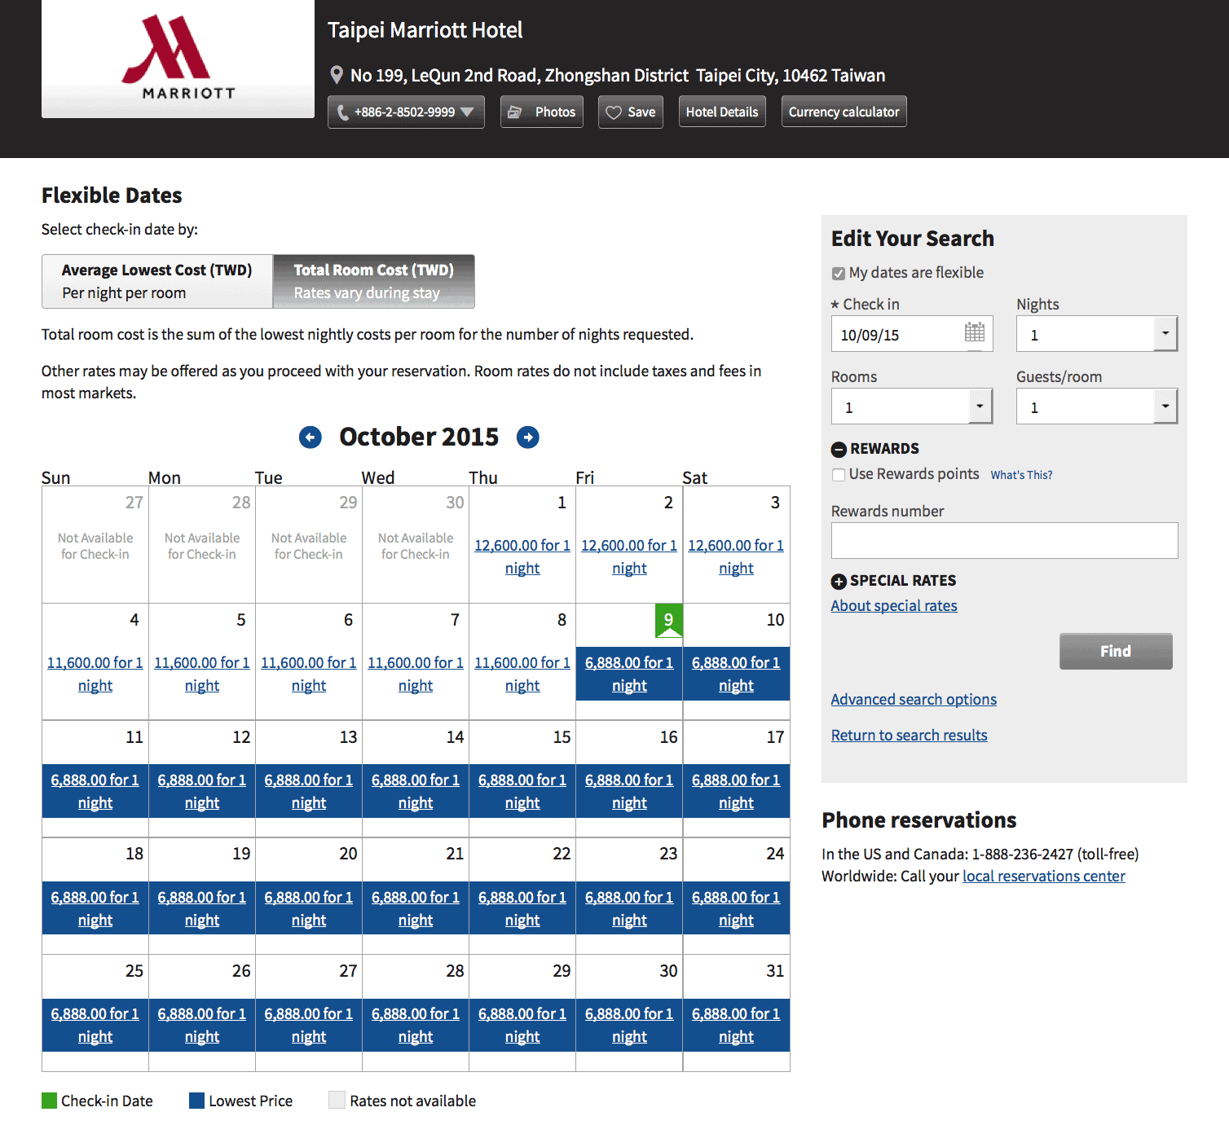Go to next month with right arrow
Viewport: 1229px width, 1147px height.
(x=528, y=437)
